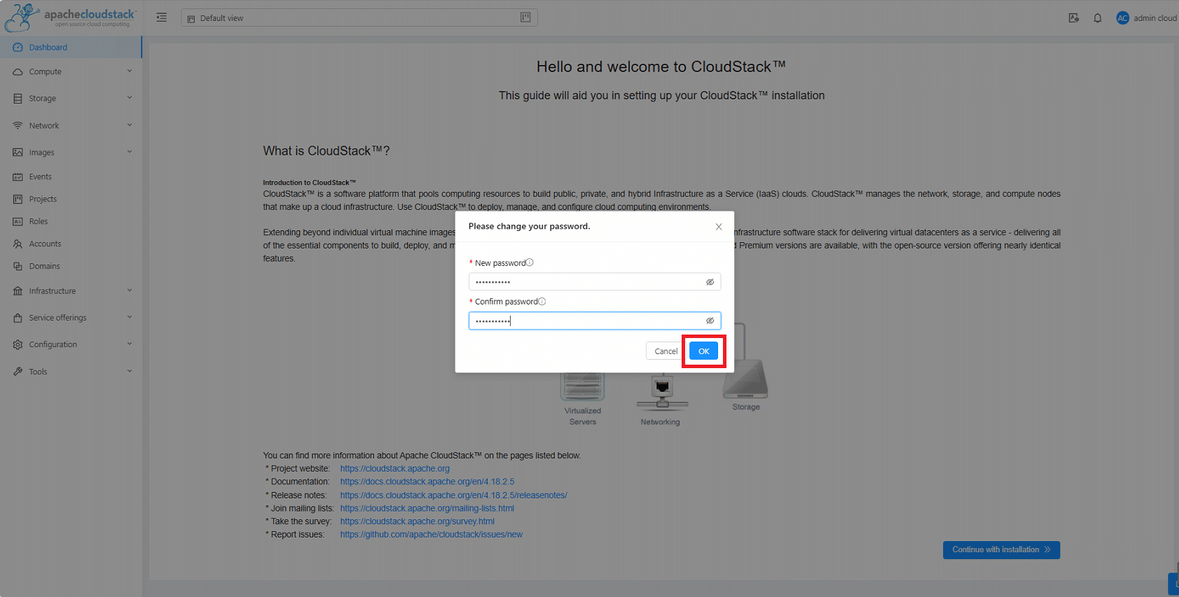Click the project icon inside Default view selector
Screen dimensions: 1179x597
pyautogui.click(x=191, y=19)
